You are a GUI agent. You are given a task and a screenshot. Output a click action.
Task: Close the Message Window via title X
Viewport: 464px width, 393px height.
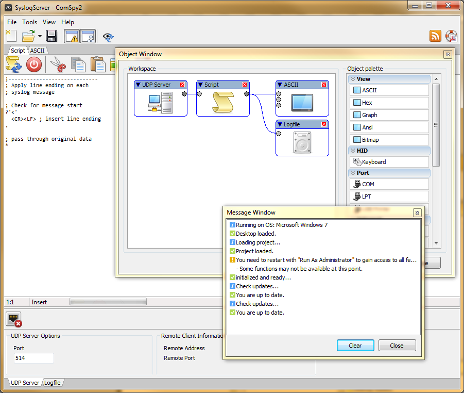[417, 213]
